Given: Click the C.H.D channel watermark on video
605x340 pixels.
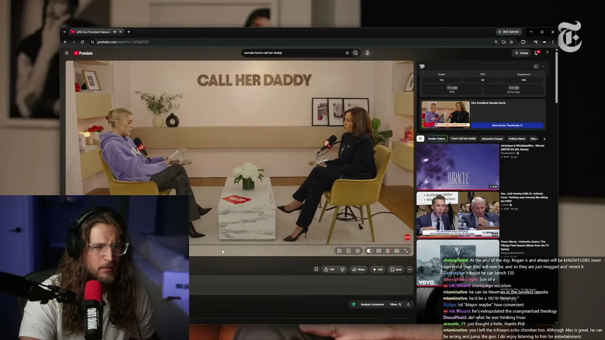Looking at the screenshot, I should click(407, 238).
